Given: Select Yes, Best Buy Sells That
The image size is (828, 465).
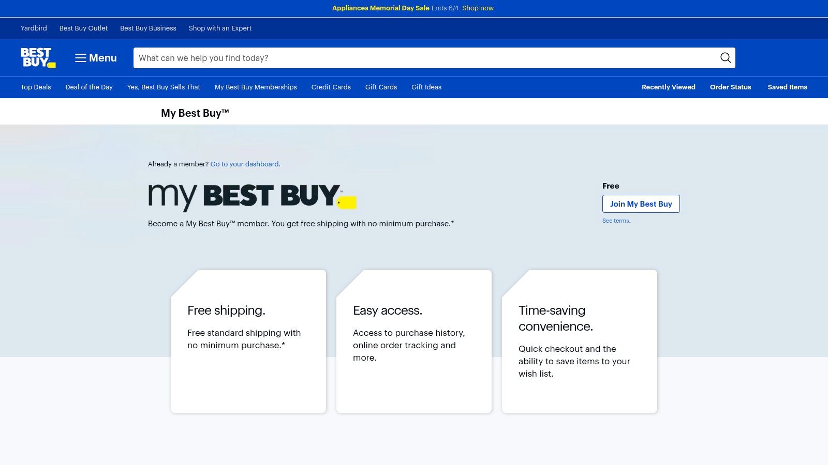Looking at the screenshot, I should tap(164, 87).
